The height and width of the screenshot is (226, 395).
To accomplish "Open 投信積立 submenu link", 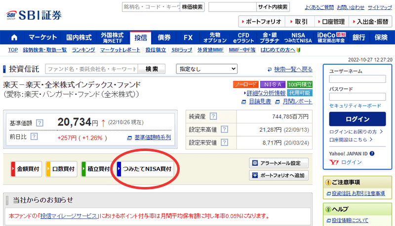I will pos(156,50).
